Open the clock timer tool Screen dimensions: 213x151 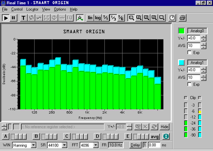click(x=172, y=18)
